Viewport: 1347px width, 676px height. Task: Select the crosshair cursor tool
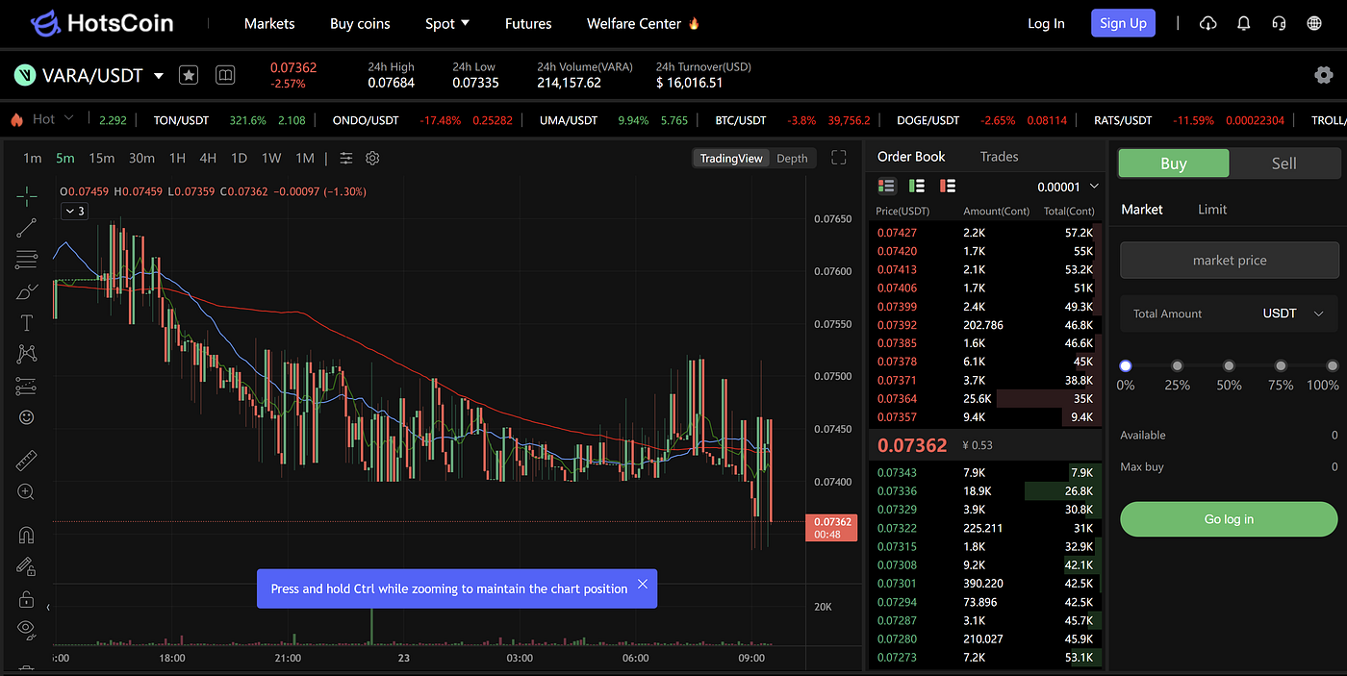tap(27, 196)
